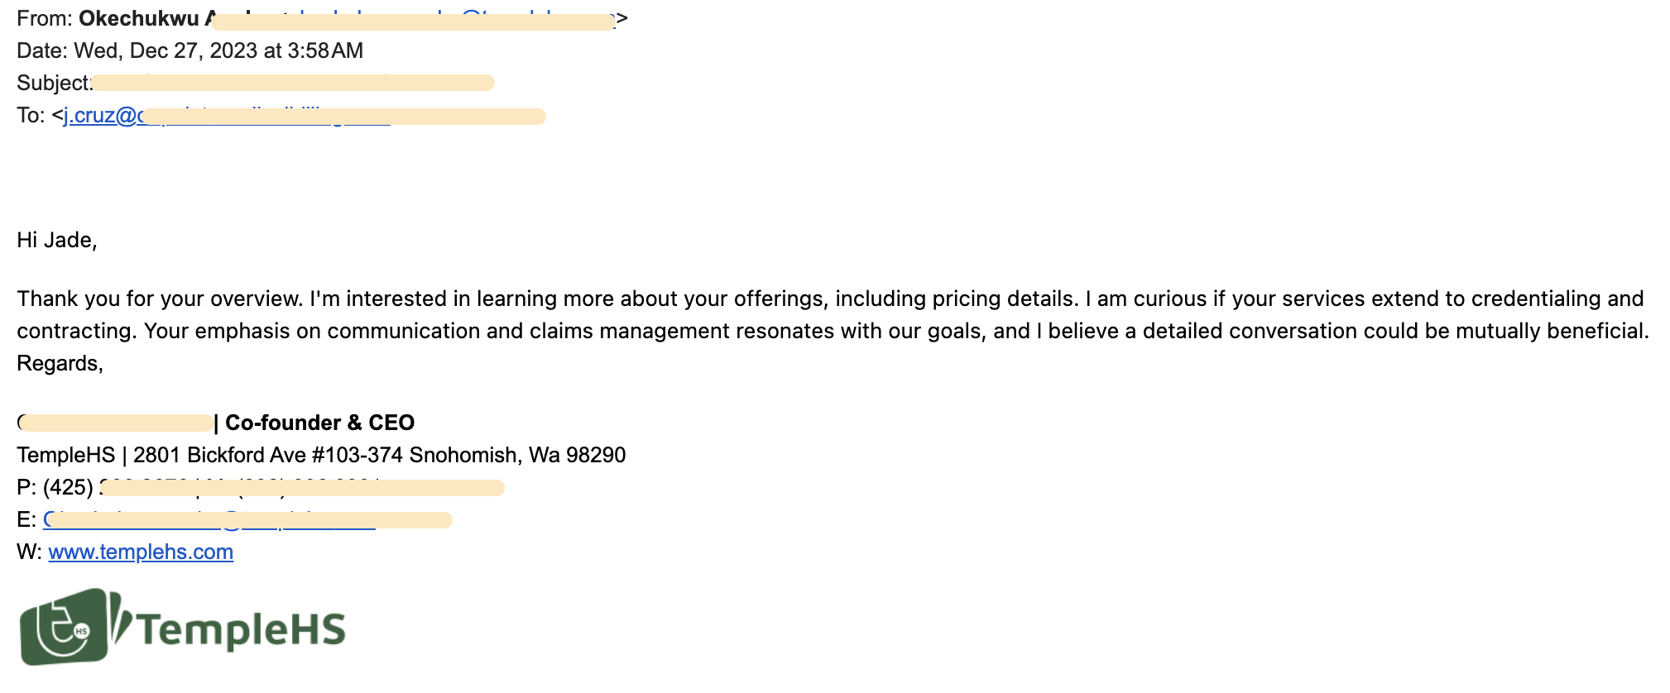This screenshot has height=693, width=1670.
Task: Click the sender name Okechukwu
Action: click(x=139, y=18)
